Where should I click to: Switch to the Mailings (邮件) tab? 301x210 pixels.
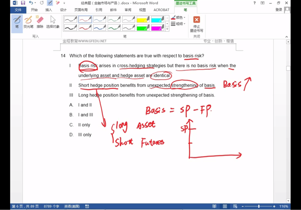point(113,10)
